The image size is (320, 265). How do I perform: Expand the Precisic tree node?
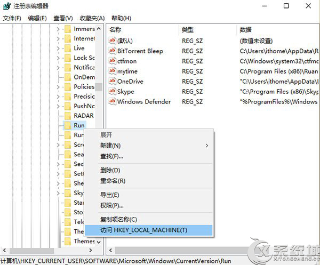click(58, 97)
